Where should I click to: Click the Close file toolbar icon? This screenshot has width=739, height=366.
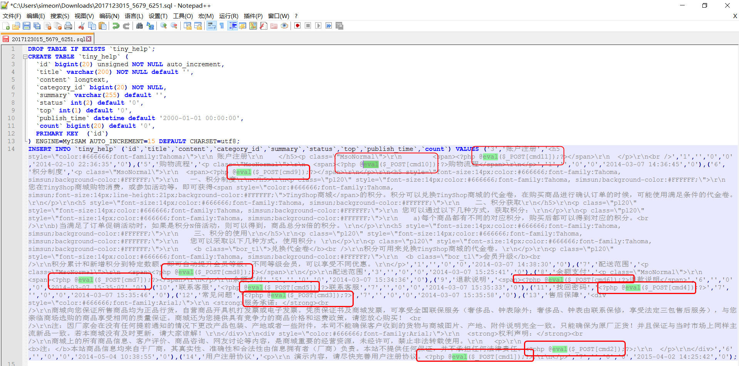(x=48, y=26)
